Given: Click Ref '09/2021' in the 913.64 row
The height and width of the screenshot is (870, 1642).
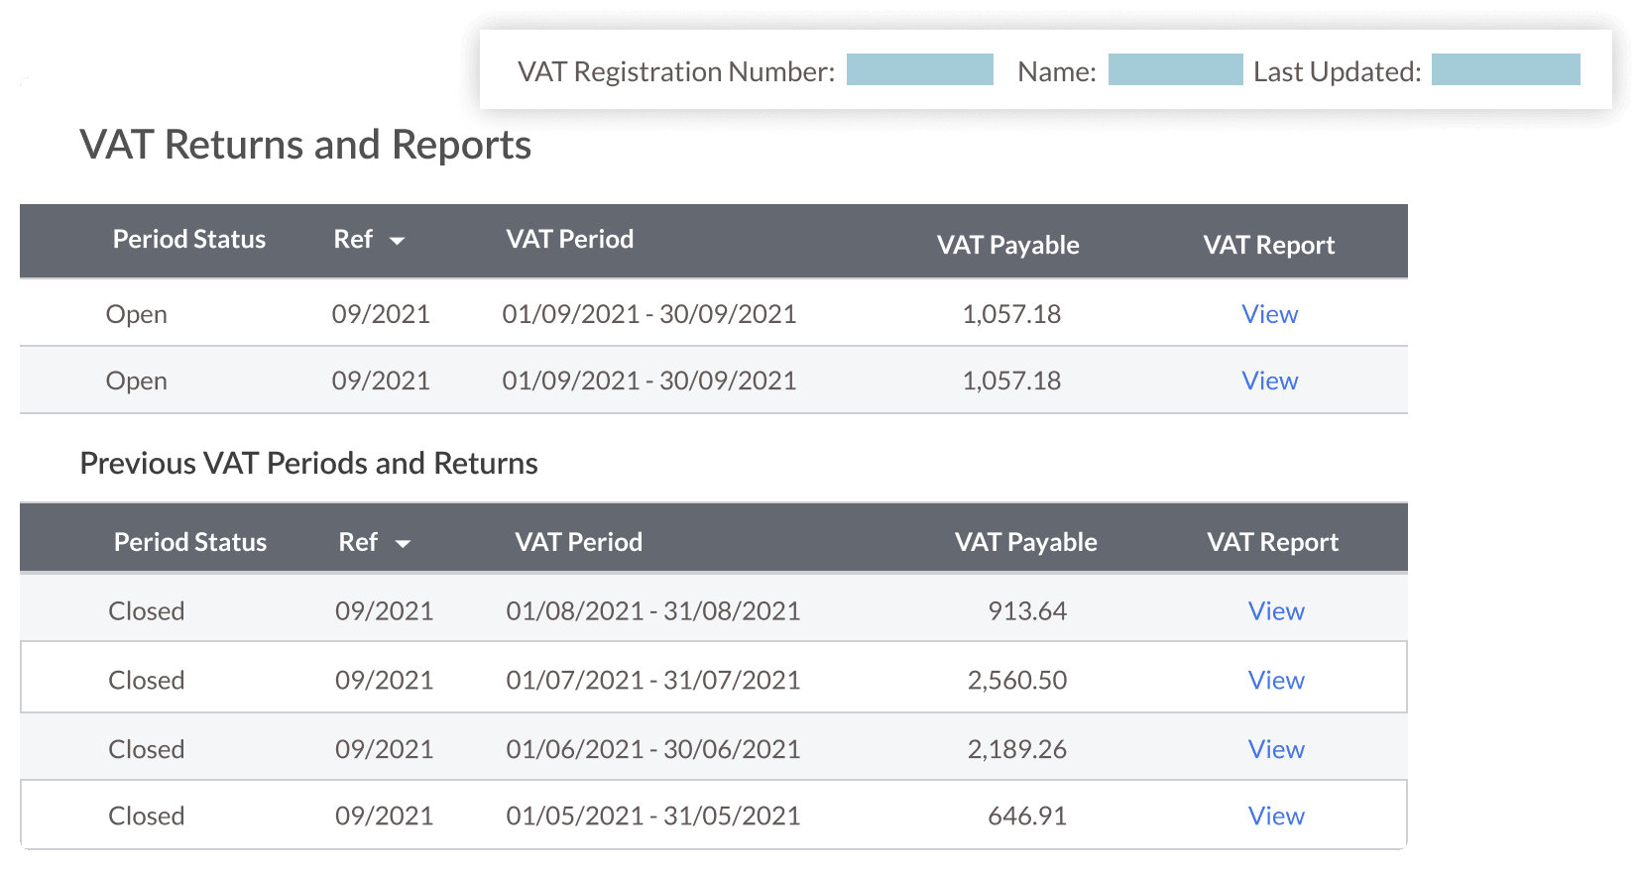Looking at the screenshot, I should click(385, 611).
